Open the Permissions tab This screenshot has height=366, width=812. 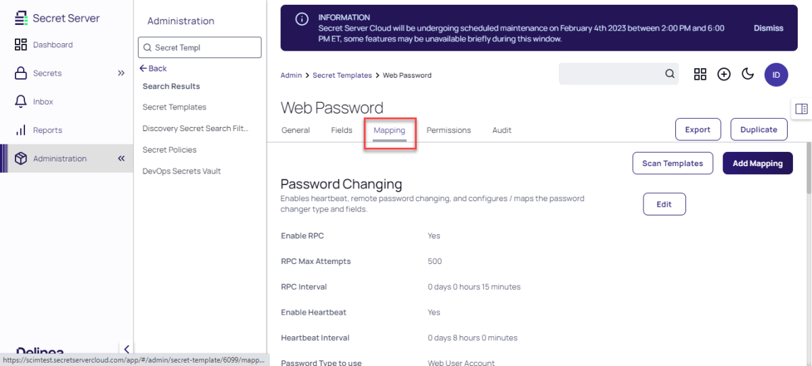pos(448,130)
